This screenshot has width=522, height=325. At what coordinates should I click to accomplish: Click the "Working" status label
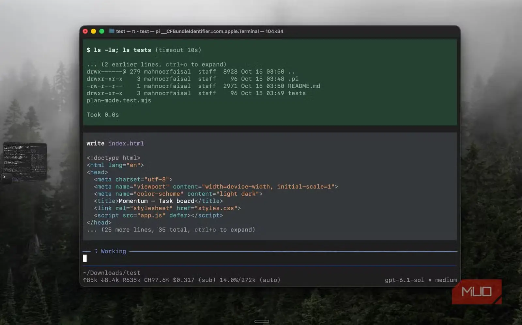pos(113,251)
